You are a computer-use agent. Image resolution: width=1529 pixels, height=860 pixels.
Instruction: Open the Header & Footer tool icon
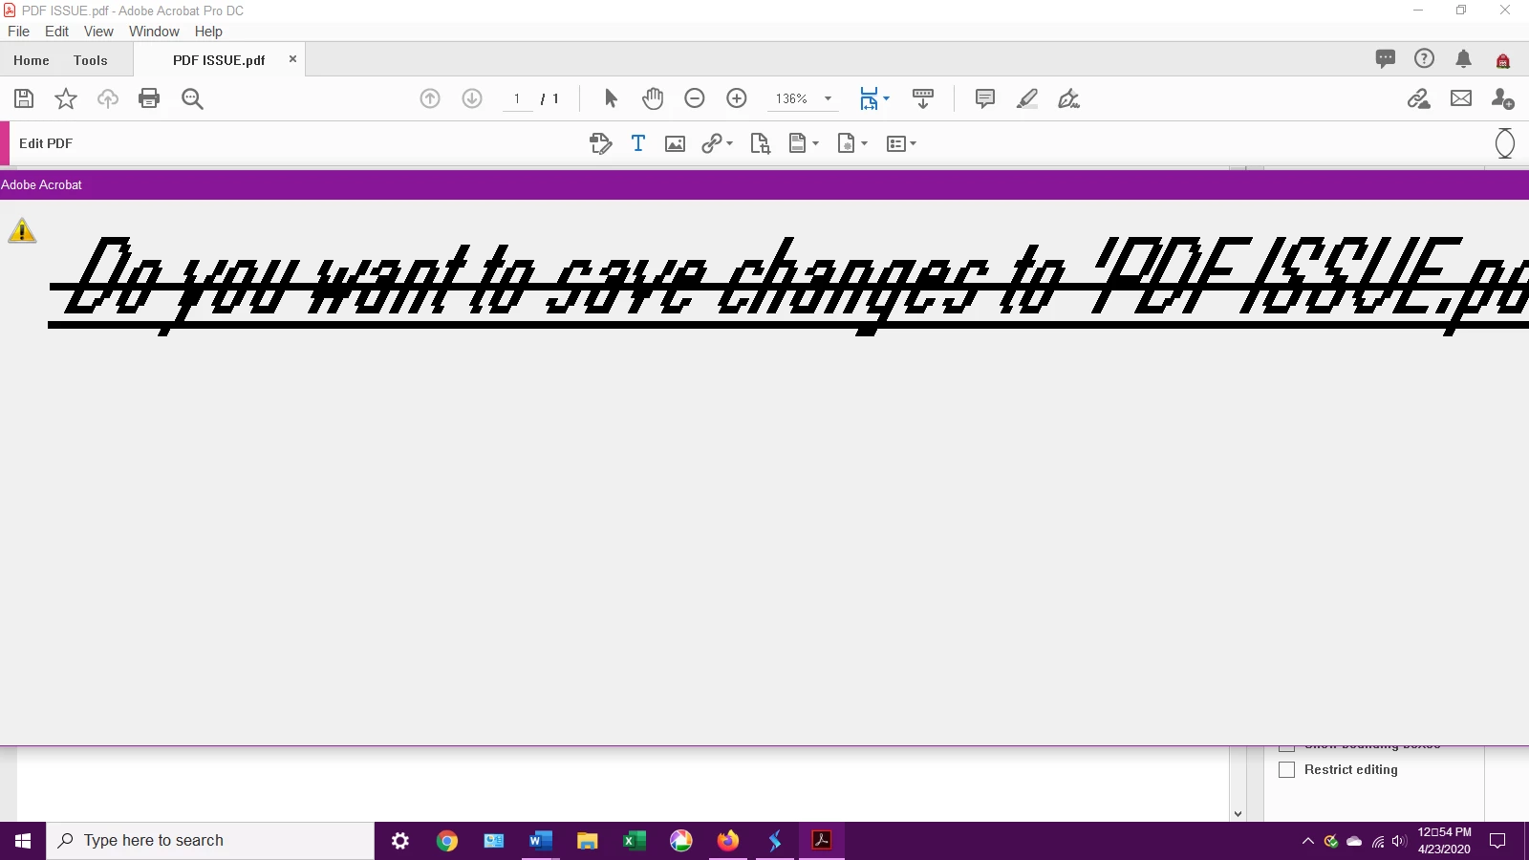pyautogui.click(x=798, y=143)
